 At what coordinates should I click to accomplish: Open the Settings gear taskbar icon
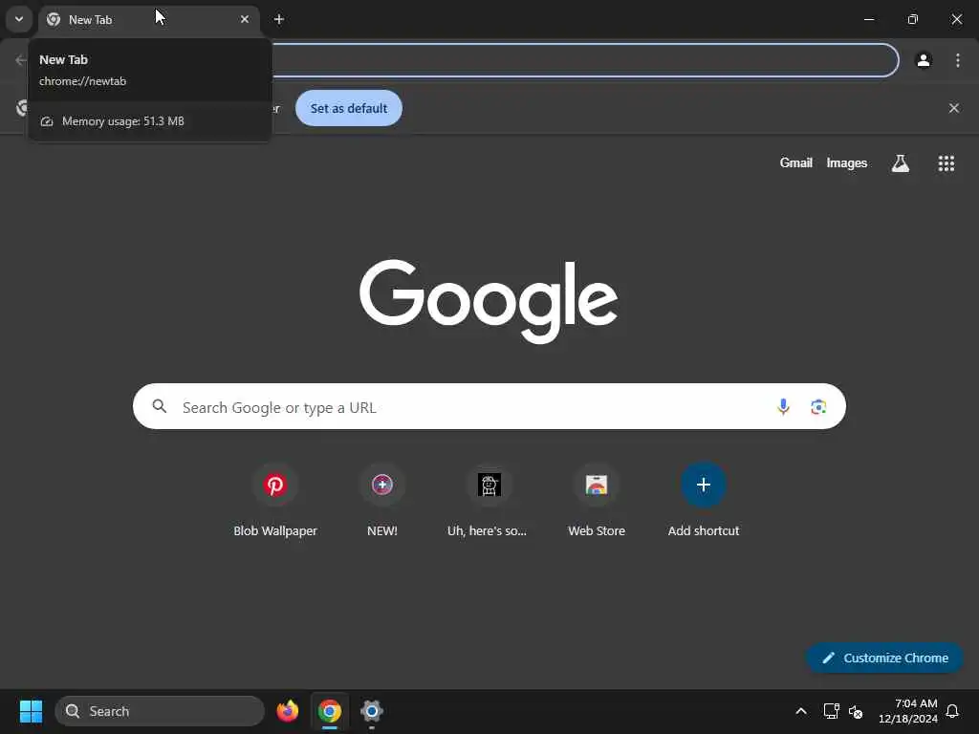[372, 711]
